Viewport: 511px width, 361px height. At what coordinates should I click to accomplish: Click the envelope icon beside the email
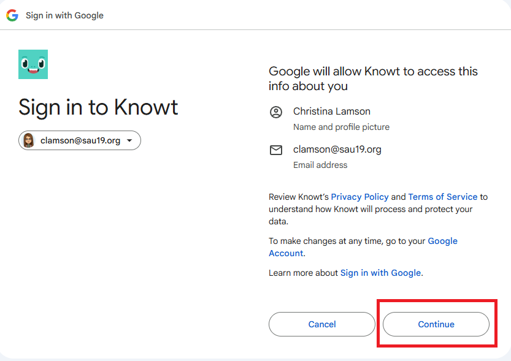(x=276, y=150)
